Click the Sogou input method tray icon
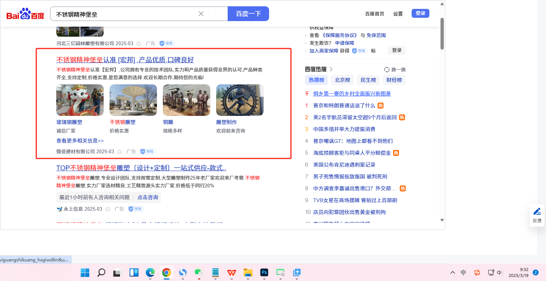546x281 pixels. 477,273
